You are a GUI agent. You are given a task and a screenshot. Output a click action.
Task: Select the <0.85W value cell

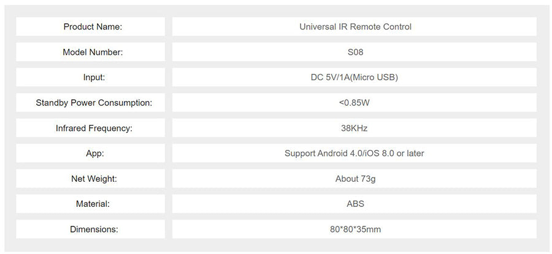point(355,103)
